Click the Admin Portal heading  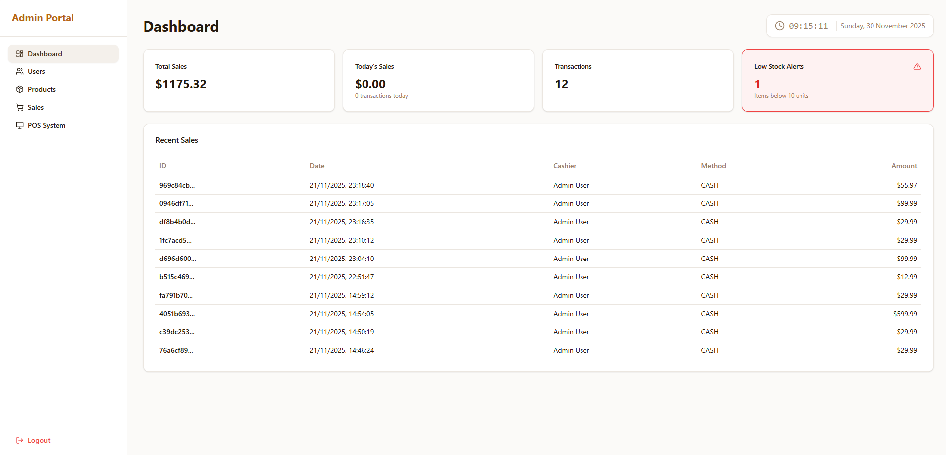[43, 17]
